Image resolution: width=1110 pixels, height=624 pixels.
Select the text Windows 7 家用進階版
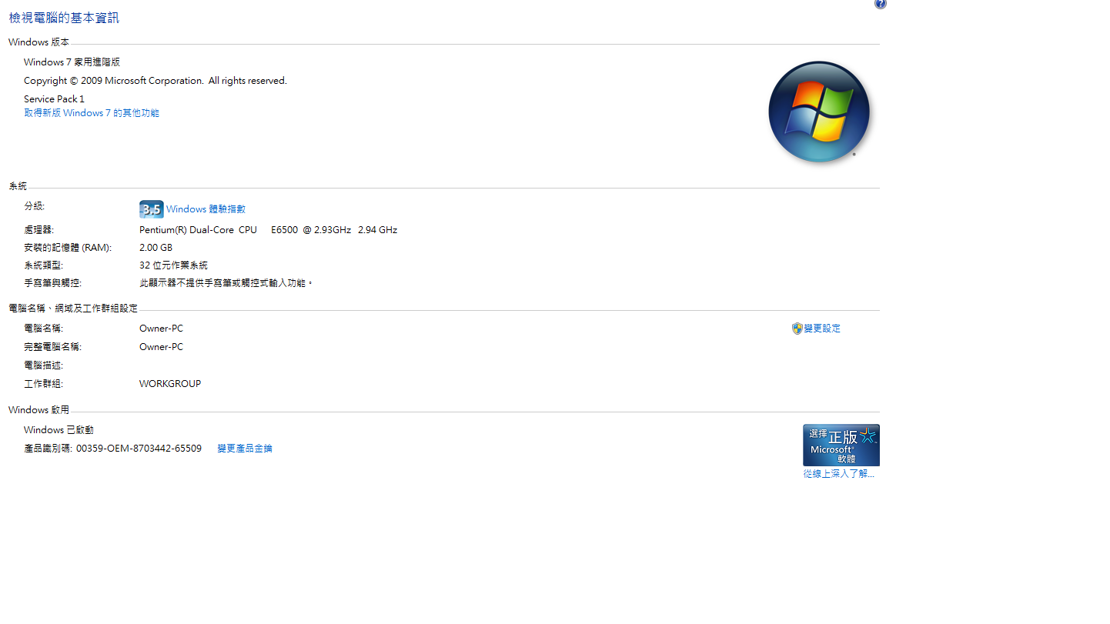[72, 62]
